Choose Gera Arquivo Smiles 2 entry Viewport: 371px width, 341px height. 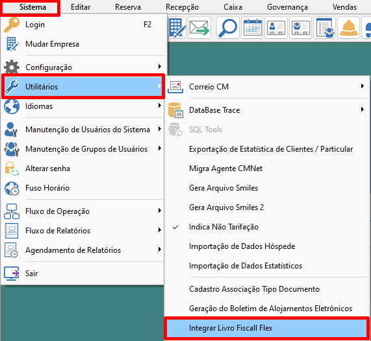tap(267, 207)
